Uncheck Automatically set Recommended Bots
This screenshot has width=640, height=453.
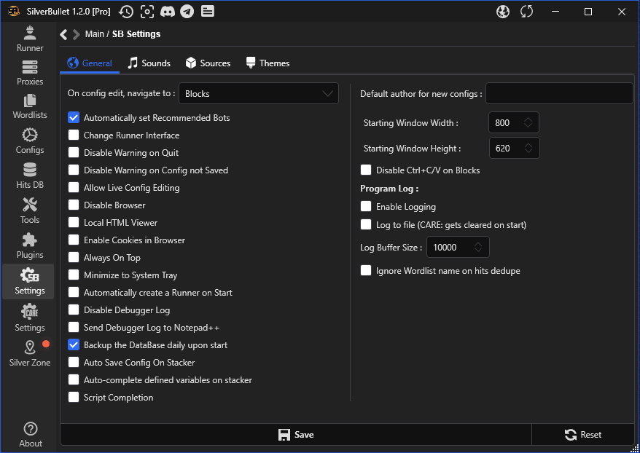point(74,117)
